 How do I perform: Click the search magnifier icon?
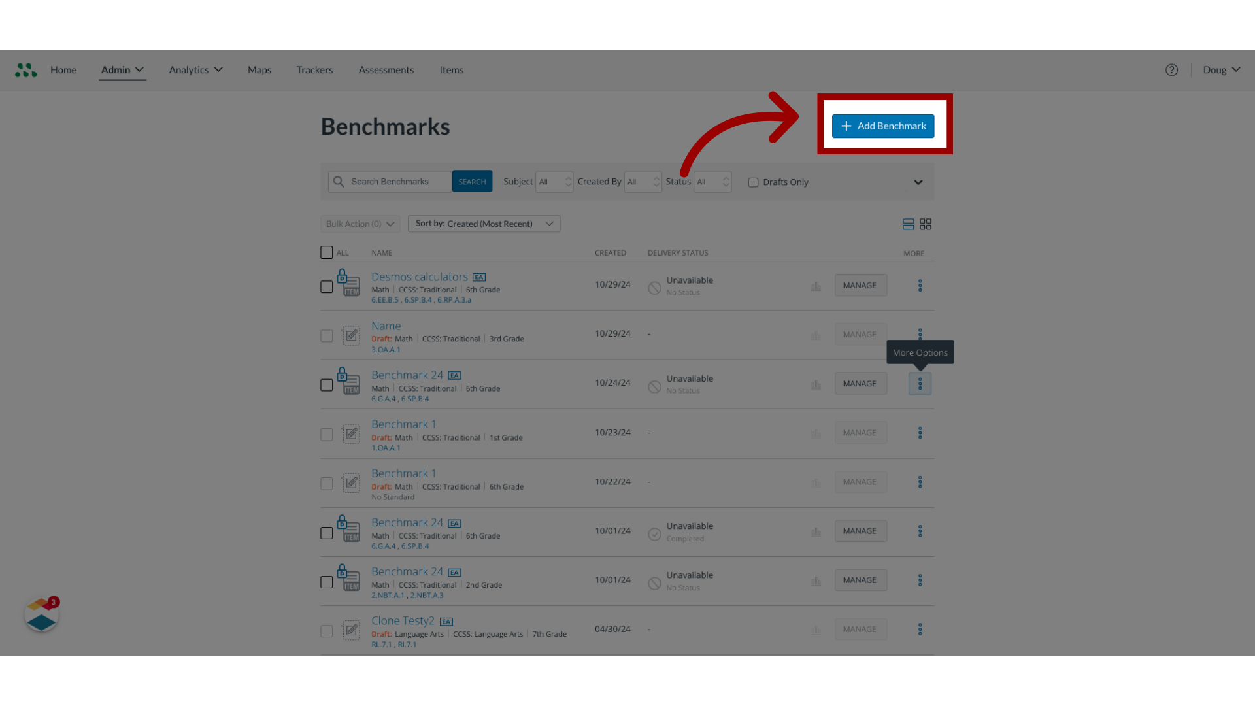pos(339,182)
